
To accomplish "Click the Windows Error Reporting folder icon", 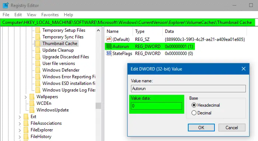I will point(38,77).
